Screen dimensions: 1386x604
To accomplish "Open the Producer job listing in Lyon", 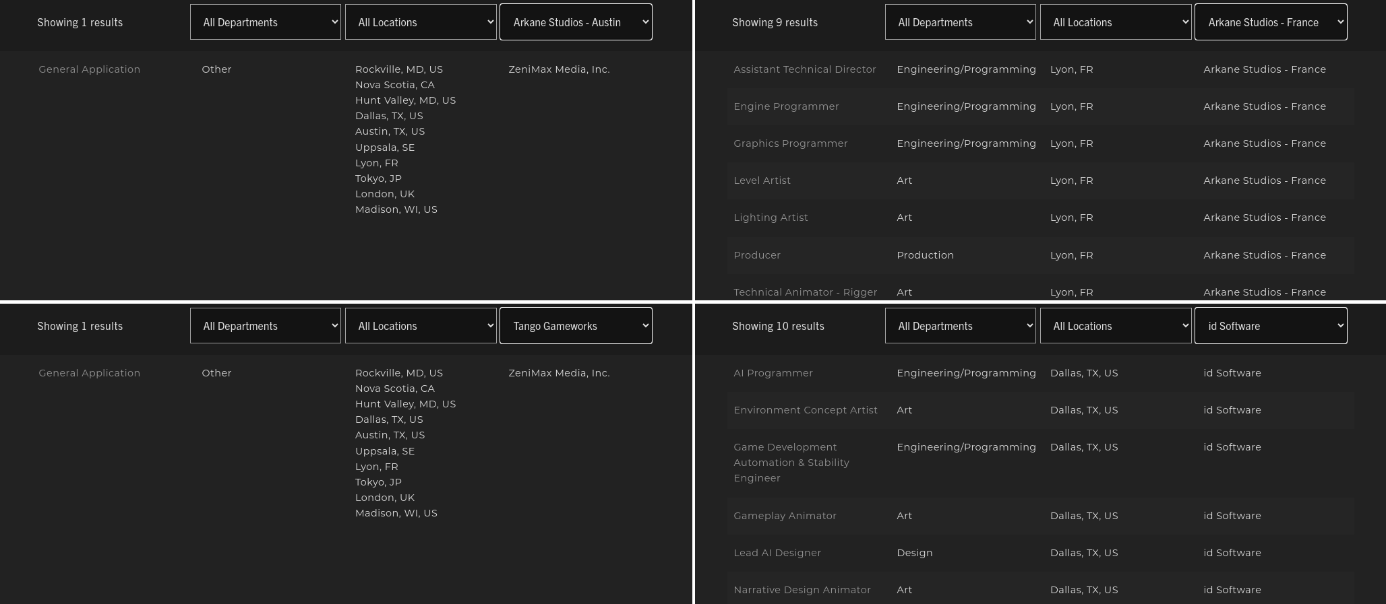I will (757, 255).
